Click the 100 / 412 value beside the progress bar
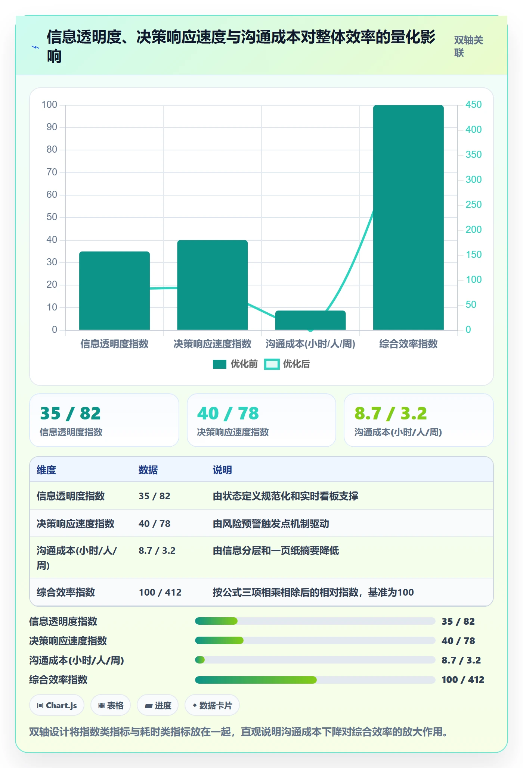523x768 pixels. pos(462,680)
